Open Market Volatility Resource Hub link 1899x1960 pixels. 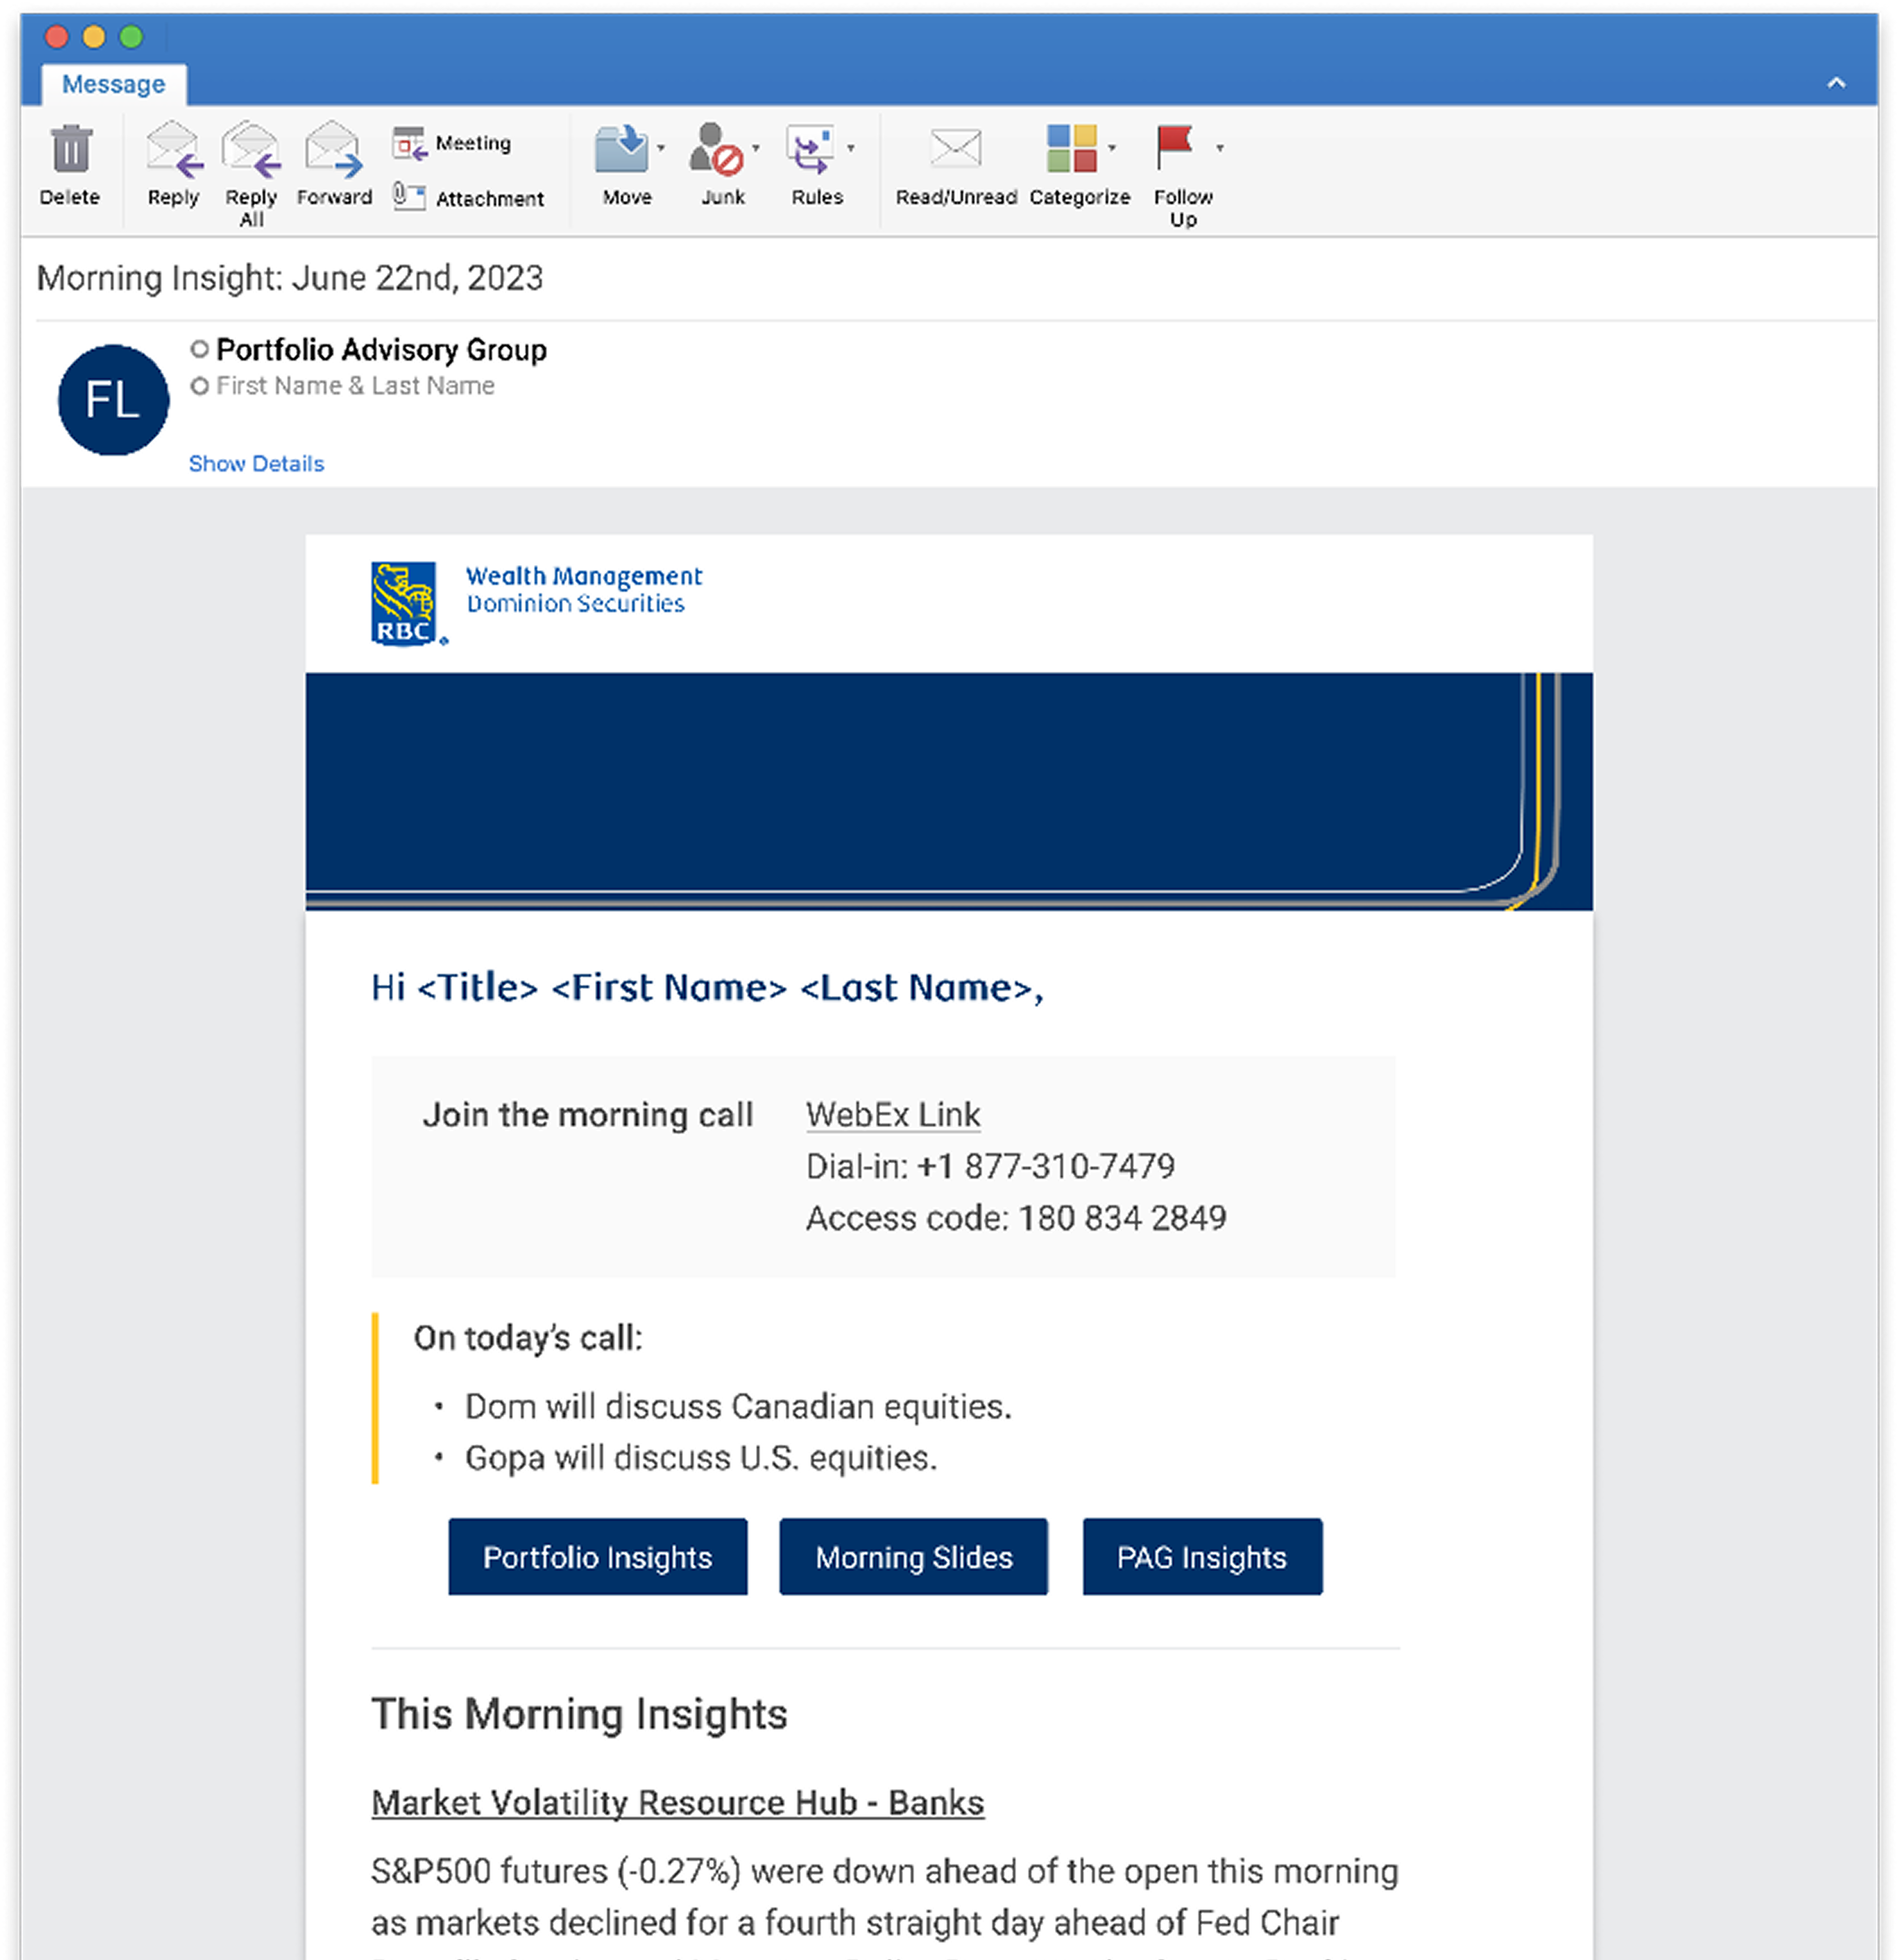tap(677, 1802)
